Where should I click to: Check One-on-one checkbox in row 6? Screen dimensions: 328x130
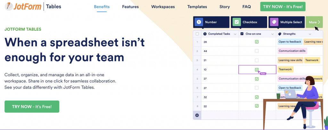click(257, 88)
